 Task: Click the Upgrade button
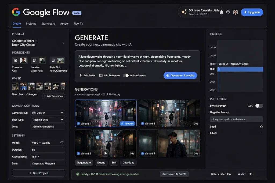[252, 12]
